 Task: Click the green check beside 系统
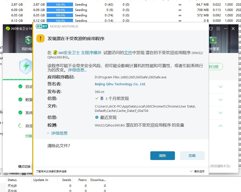[x=20, y=113]
